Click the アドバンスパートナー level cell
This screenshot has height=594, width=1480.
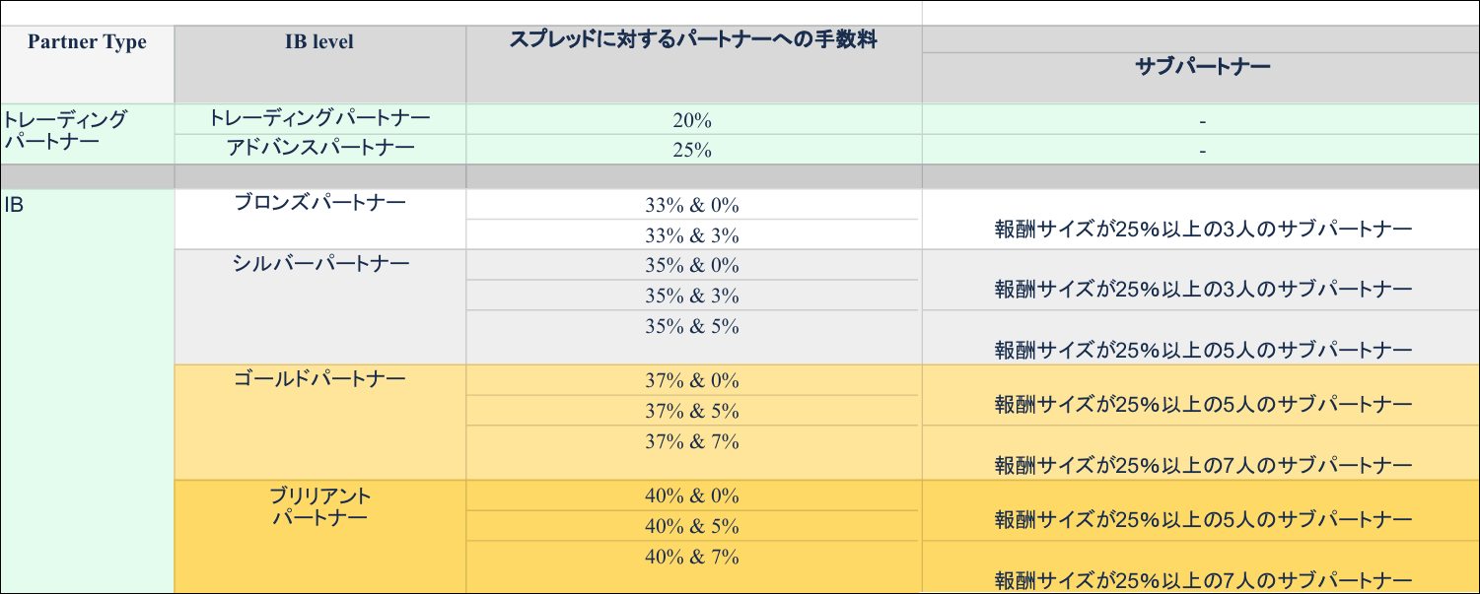[x=319, y=148]
